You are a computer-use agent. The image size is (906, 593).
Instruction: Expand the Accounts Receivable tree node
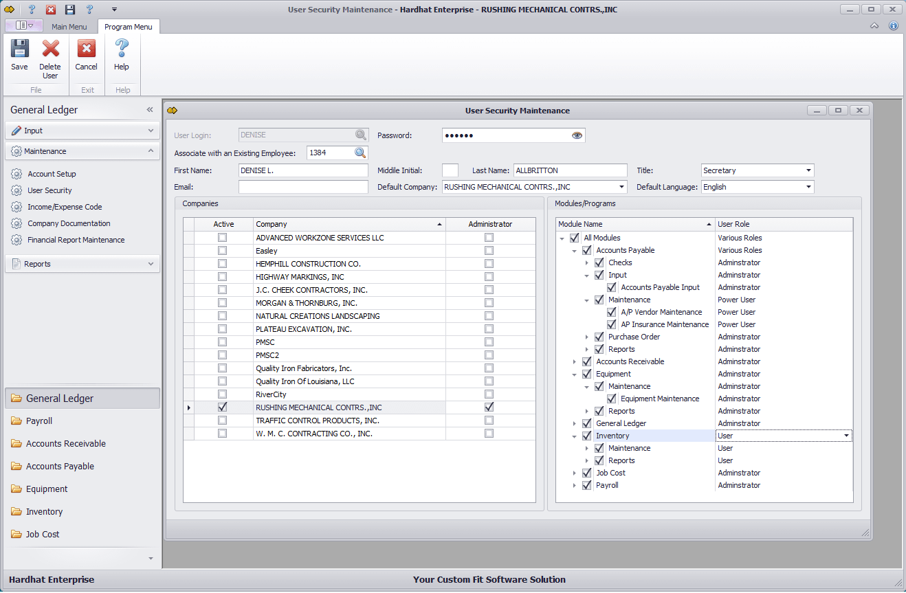pos(575,361)
